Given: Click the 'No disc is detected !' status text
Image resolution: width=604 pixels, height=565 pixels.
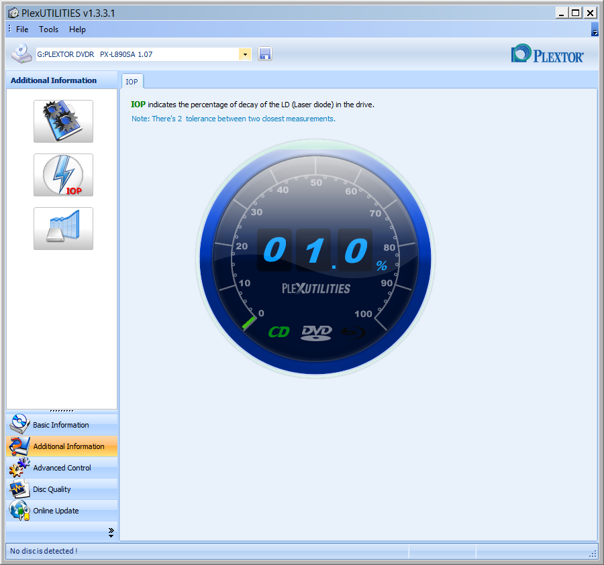Looking at the screenshot, I should 44,551.
